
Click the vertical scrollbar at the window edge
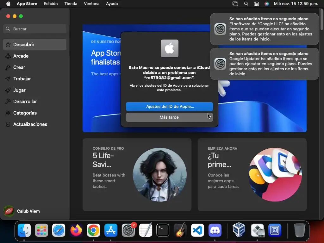[321, 20]
